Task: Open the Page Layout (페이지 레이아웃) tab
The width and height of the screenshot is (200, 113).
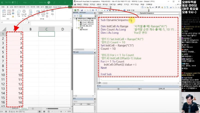Action: click(19, 7)
